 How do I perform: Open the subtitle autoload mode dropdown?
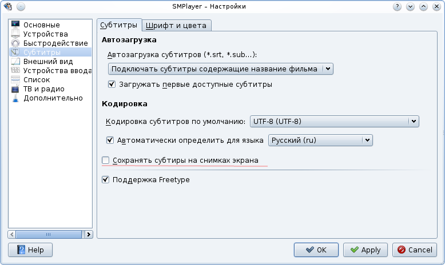coord(220,69)
